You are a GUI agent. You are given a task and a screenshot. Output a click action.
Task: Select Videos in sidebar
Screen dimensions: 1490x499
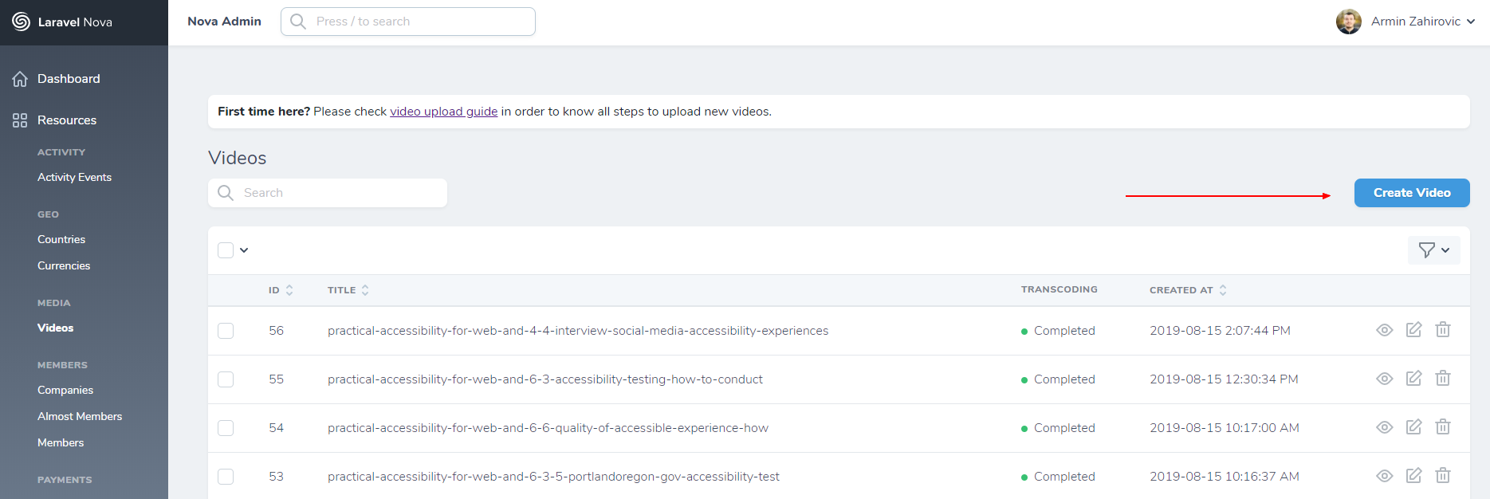[55, 328]
